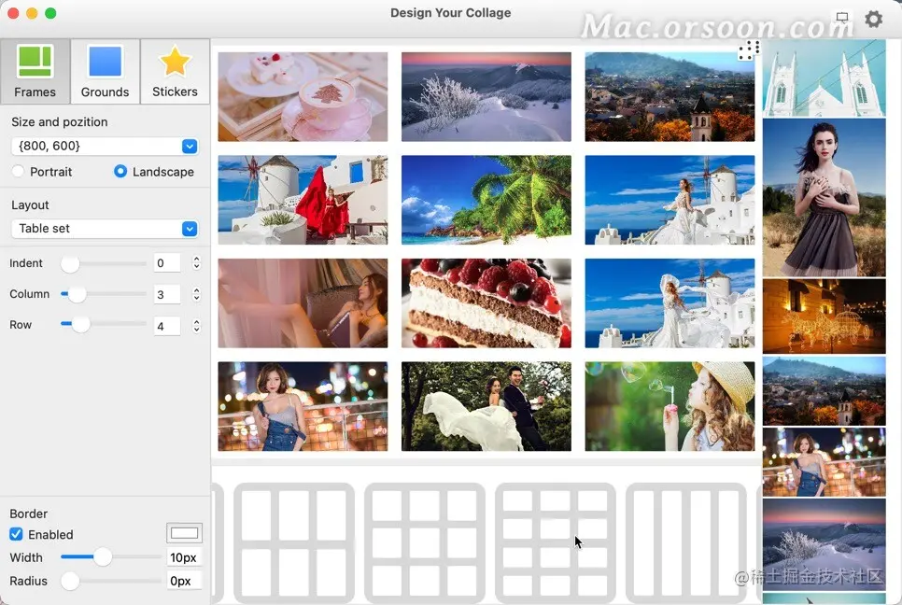Viewport: 902px width, 605px height.
Task: Switch to the Grounds tab
Action: coord(105,71)
